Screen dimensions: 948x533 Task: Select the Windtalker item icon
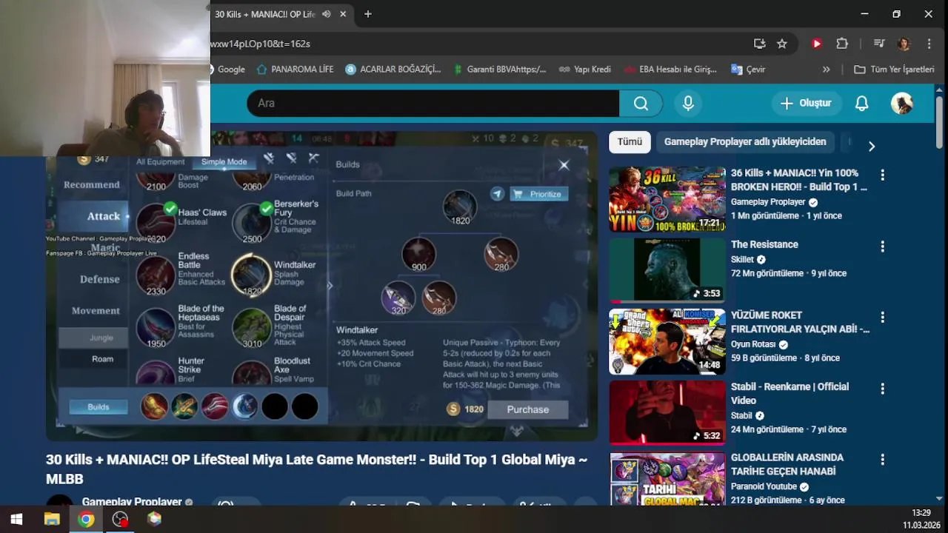pos(252,275)
